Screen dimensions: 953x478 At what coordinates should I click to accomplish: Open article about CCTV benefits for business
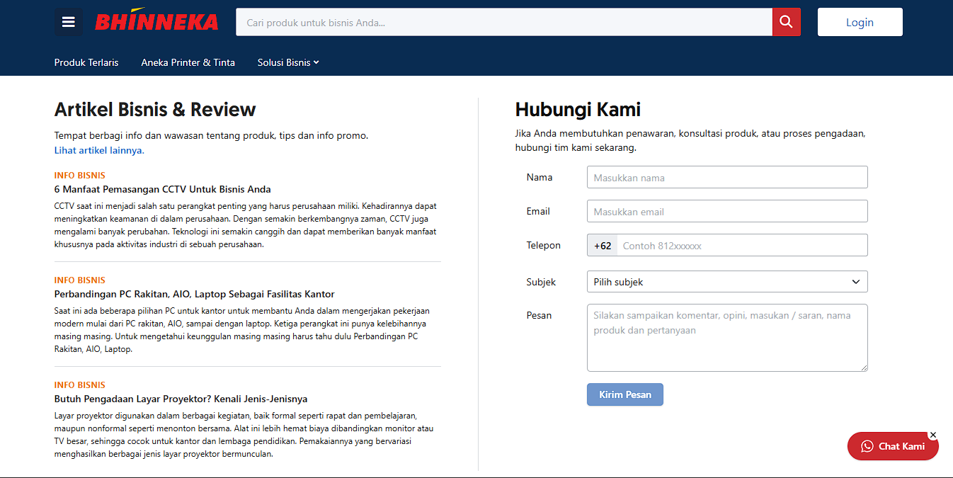coord(162,189)
